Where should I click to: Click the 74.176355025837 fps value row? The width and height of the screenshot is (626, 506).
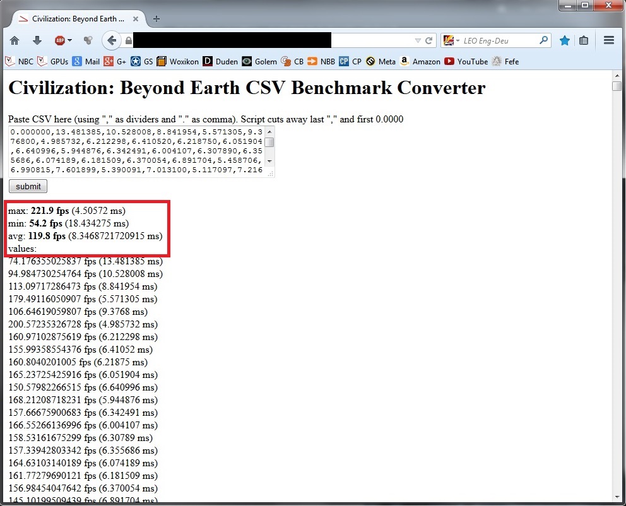[85, 261]
